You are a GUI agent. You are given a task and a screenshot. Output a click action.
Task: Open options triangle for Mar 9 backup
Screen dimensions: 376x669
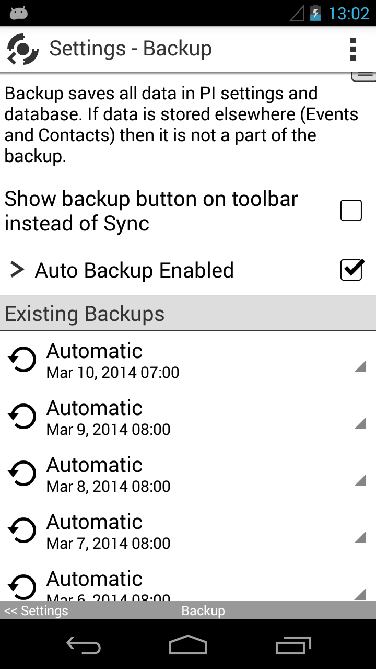[x=360, y=423]
